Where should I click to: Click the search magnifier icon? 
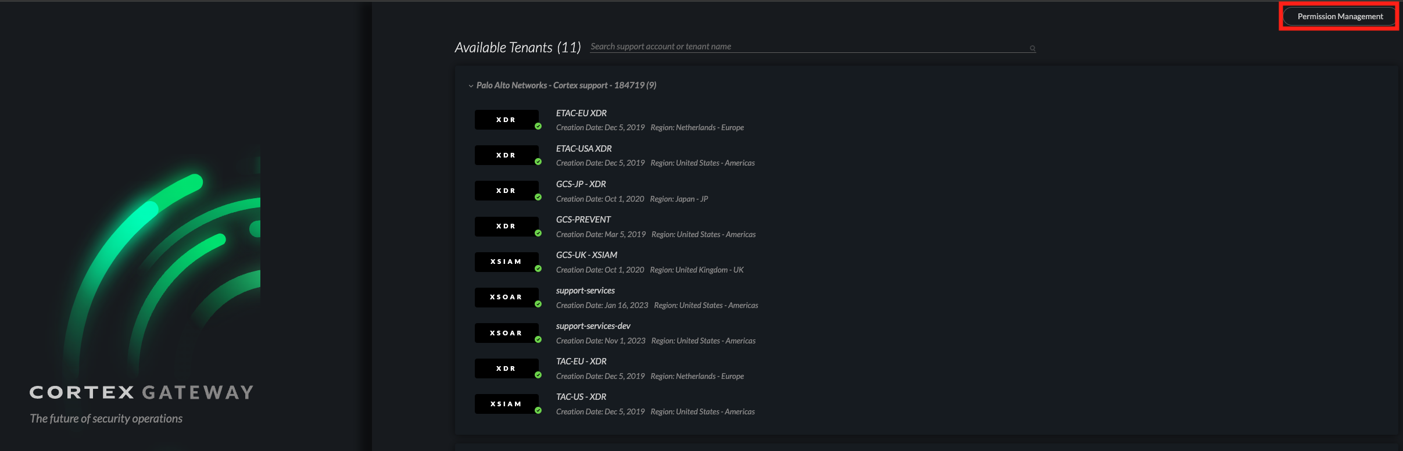pyautogui.click(x=1032, y=48)
